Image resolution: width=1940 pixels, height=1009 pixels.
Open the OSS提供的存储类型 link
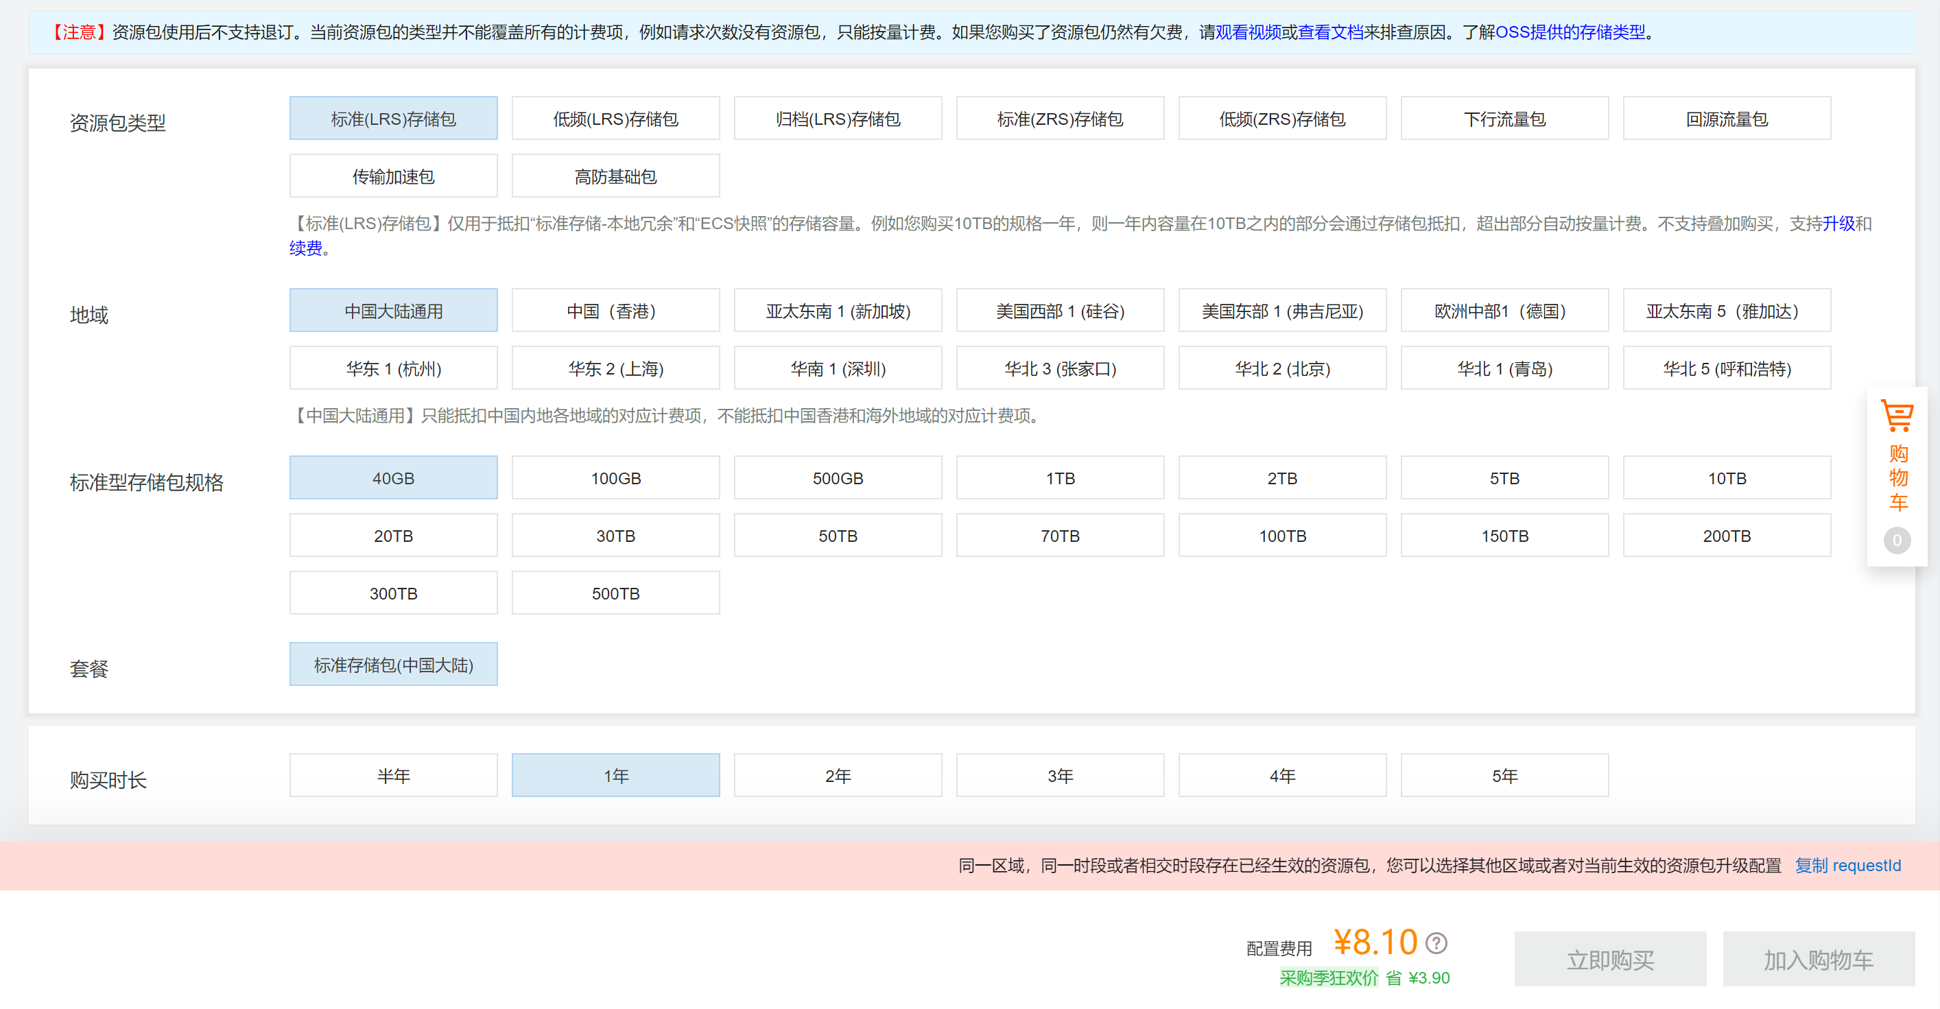[x=1570, y=32]
